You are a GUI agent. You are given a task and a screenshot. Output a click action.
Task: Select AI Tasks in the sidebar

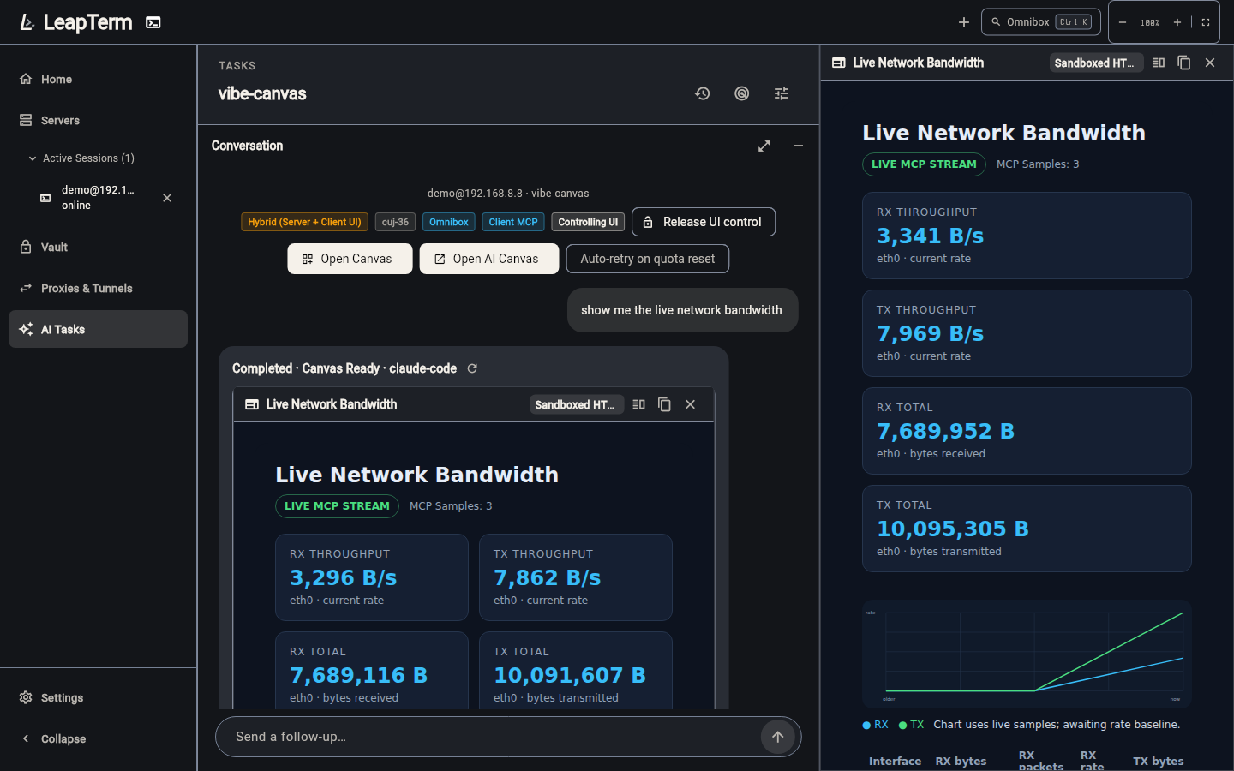[x=98, y=329]
